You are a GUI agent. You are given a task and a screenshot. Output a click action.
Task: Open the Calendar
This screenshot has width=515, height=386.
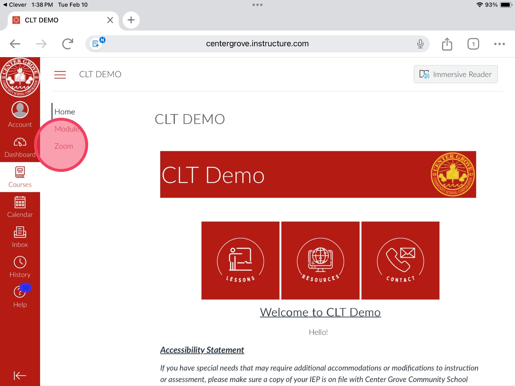tap(20, 207)
